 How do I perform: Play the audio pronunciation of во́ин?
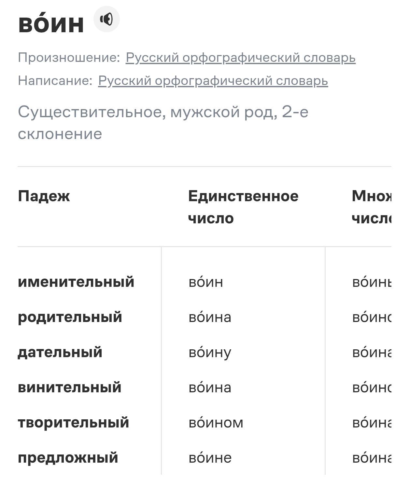[x=106, y=19]
